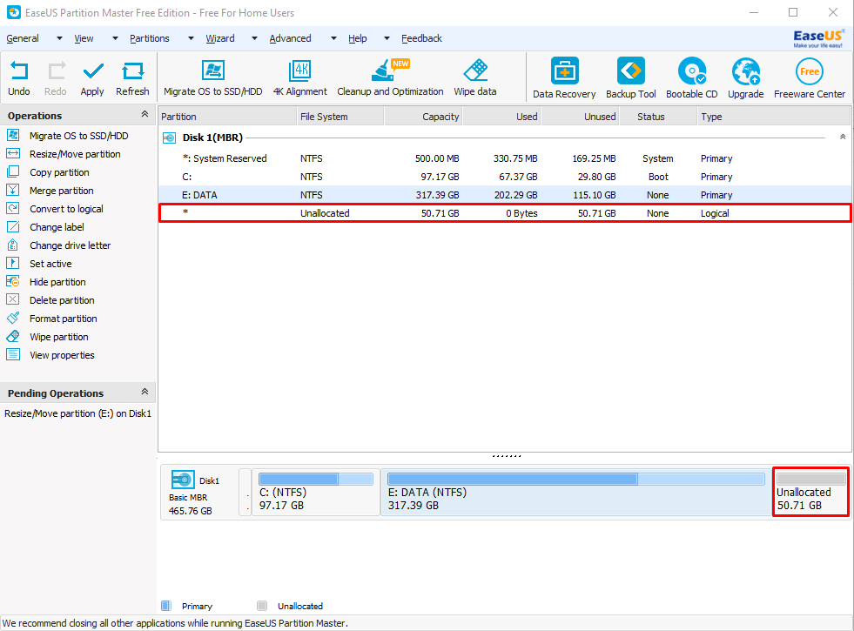
Task: Expand dropdown arrow next to Wizard
Action: point(254,38)
